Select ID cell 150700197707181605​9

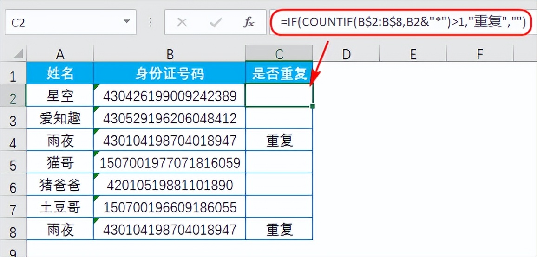170,162
